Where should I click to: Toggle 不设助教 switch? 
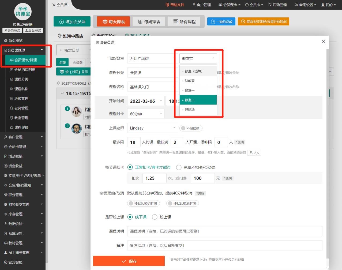point(191,128)
